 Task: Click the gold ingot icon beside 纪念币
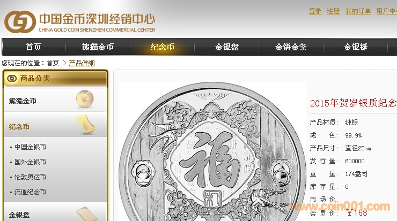86,124
